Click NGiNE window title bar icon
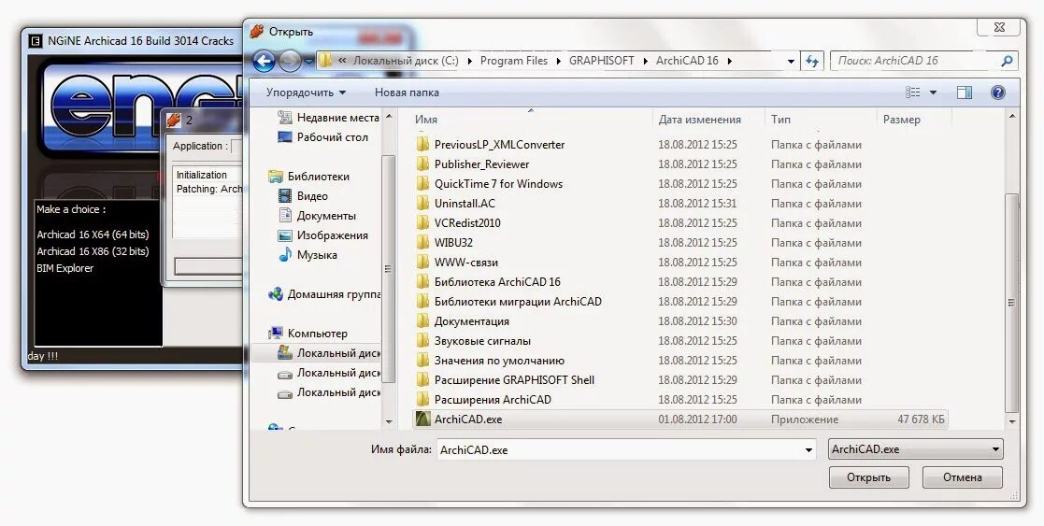The height and width of the screenshot is (526, 1044). pos(36,40)
